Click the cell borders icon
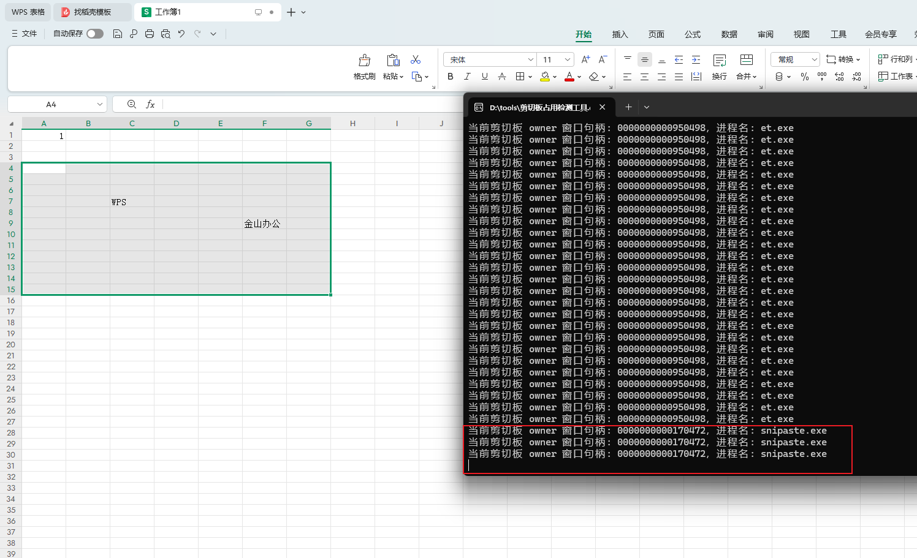Image resolution: width=917 pixels, height=558 pixels. coord(520,77)
